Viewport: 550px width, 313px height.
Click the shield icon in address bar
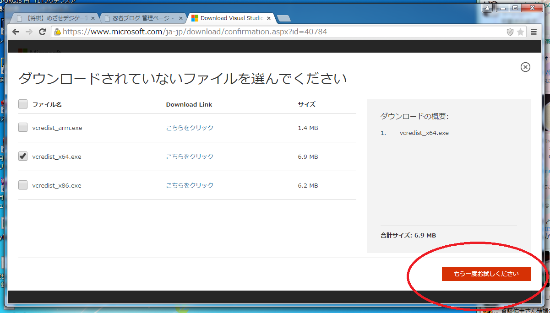[x=510, y=32]
